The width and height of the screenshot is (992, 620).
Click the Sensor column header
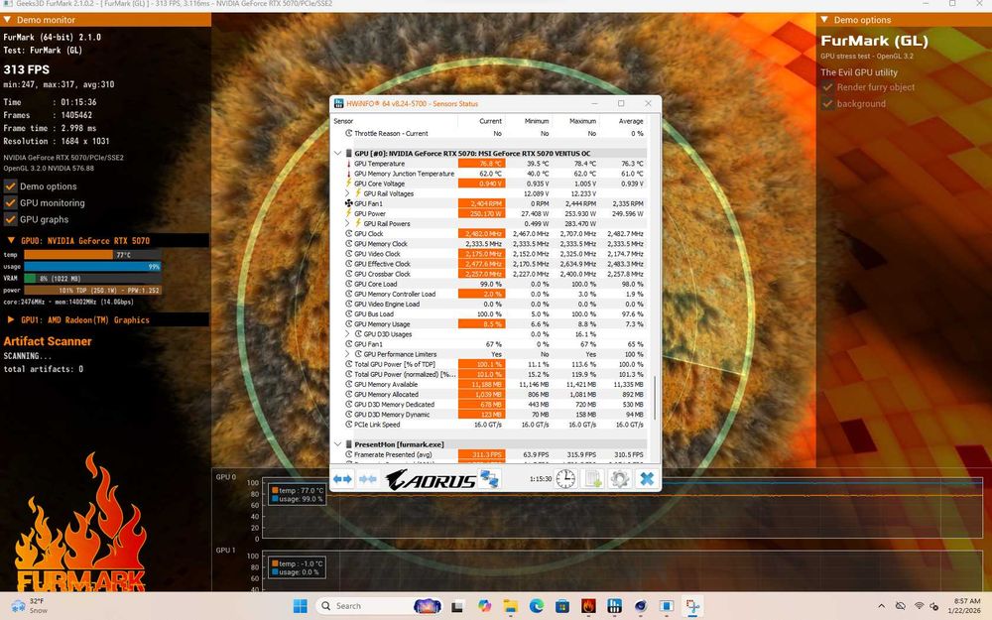point(394,121)
